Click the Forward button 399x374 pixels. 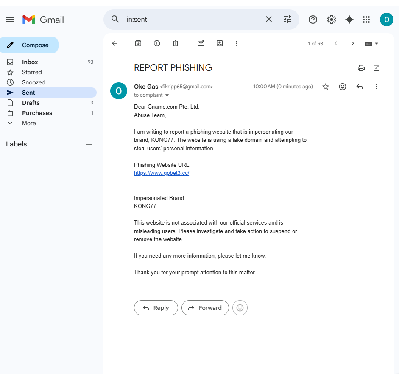pos(205,308)
